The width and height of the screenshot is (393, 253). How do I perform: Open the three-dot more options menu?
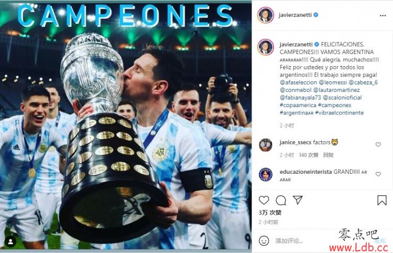click(x=383, y=16)
